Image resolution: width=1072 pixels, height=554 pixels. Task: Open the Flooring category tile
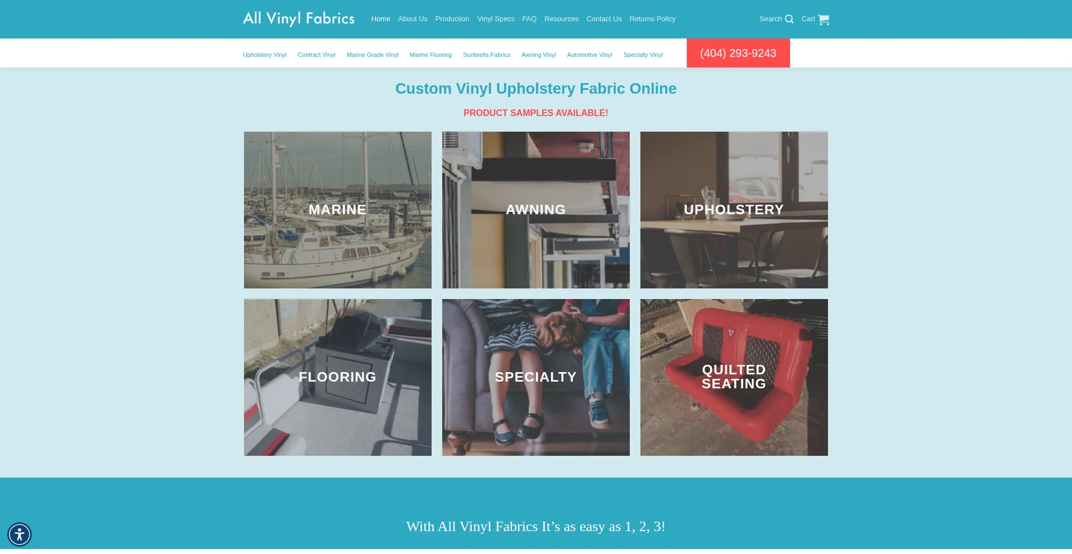pyautogui.click(x=338, y=377)
